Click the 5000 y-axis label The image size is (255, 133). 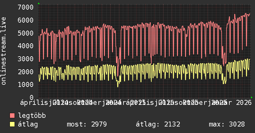[x=26, y=33]
